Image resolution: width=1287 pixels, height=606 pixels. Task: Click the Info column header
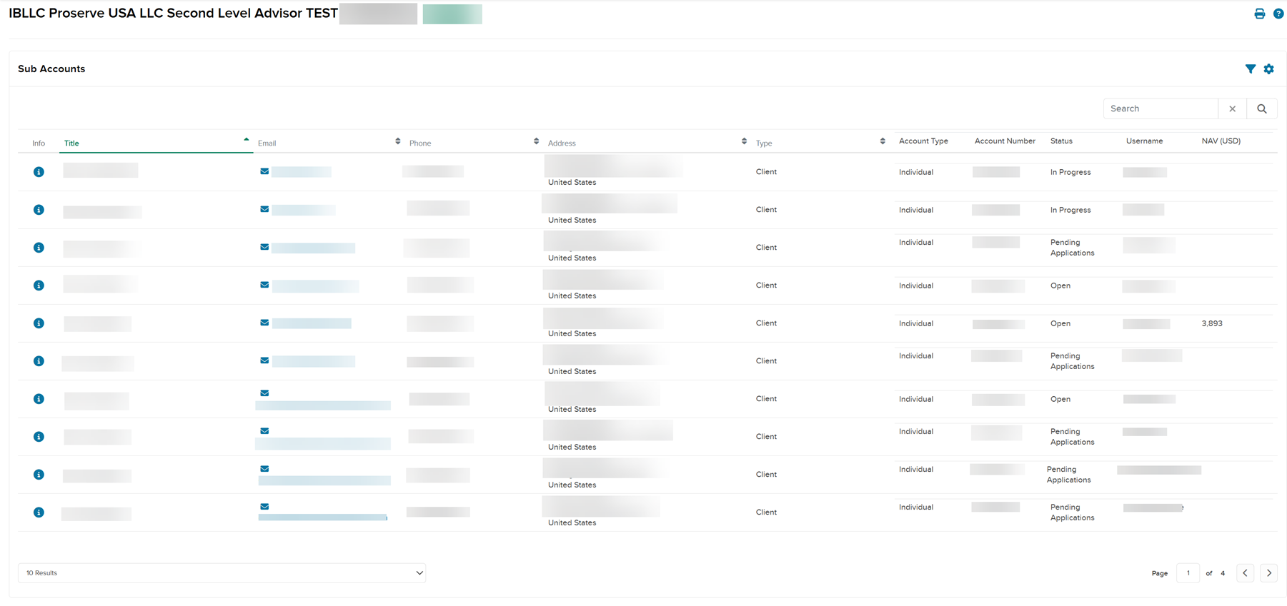39,143
